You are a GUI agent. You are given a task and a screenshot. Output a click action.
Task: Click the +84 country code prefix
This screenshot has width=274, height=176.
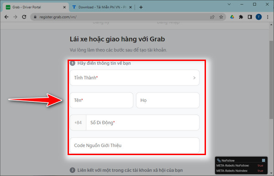coord(78,122)
